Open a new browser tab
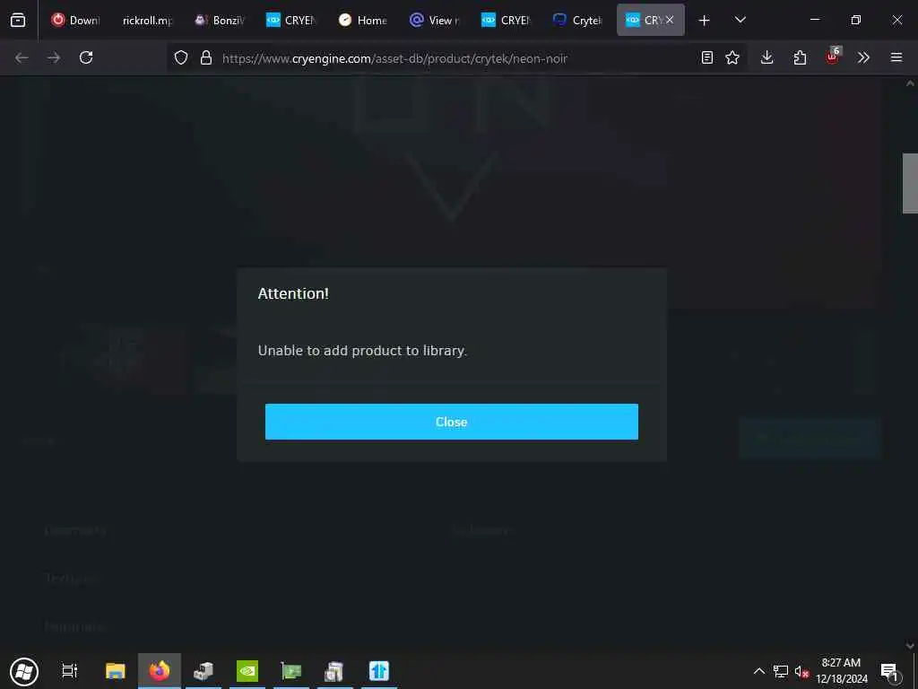 pyautogui.click(x=705, y=21)
